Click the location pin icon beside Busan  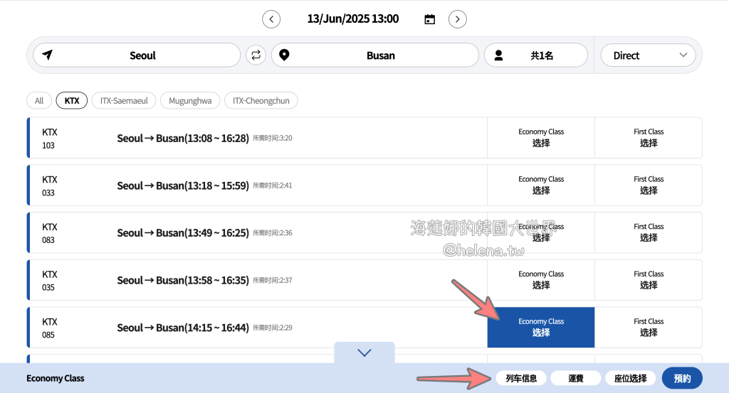click(284, 55)
